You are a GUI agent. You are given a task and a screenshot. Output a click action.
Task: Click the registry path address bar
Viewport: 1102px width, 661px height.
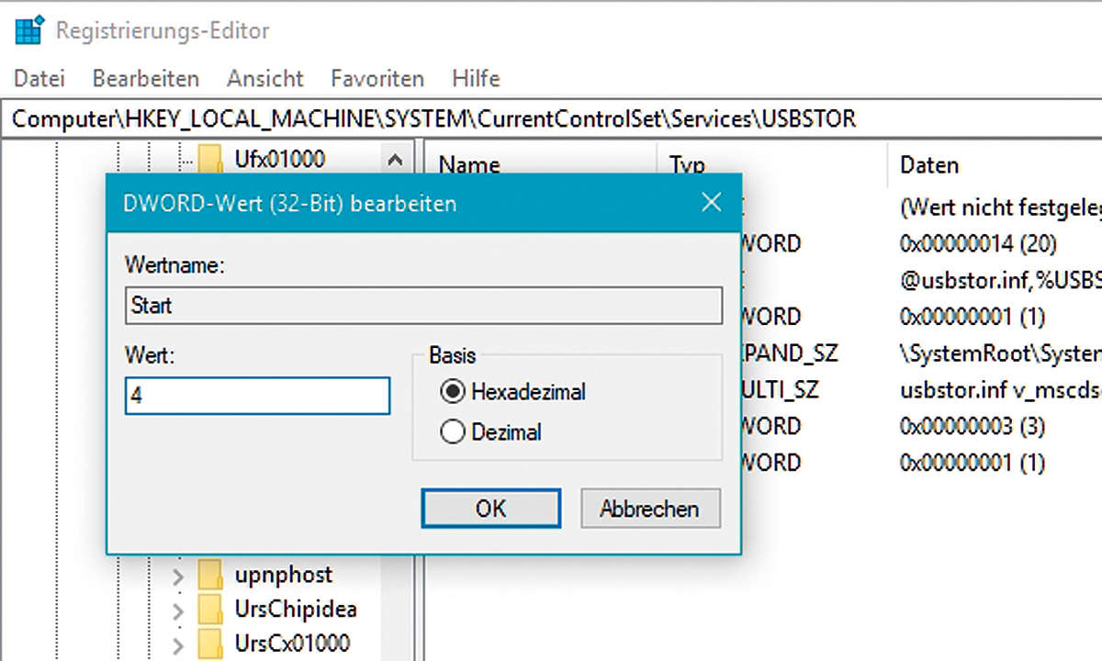tap(551, 118)
